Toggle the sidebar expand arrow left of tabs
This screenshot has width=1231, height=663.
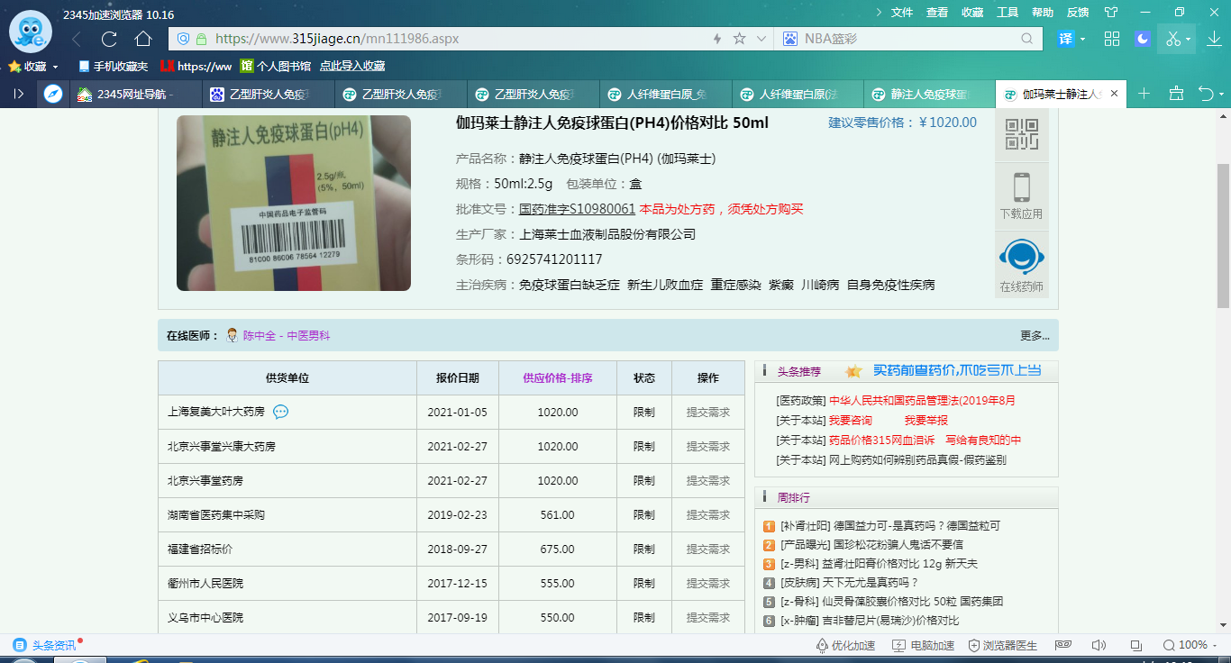click(x=19, y=94)
